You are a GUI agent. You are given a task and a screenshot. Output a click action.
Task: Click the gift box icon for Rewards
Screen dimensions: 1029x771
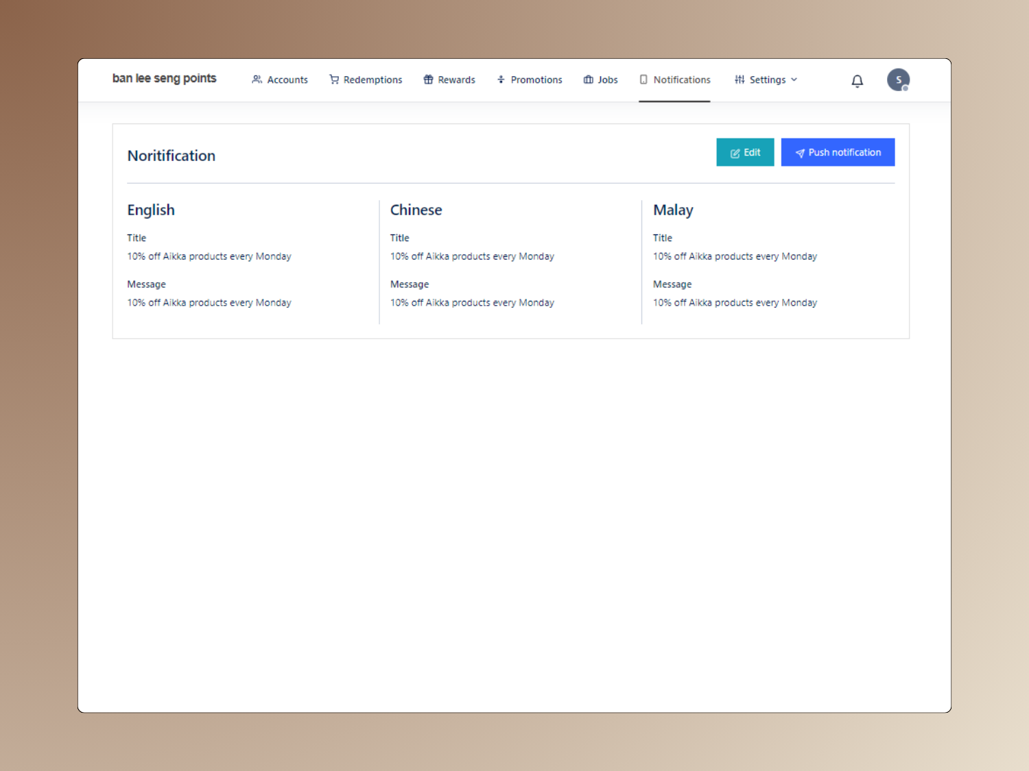point(428,79)
